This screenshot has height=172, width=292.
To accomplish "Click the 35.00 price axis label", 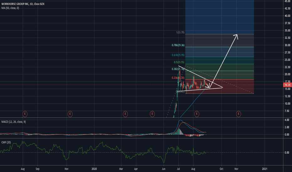I will 287,31.
